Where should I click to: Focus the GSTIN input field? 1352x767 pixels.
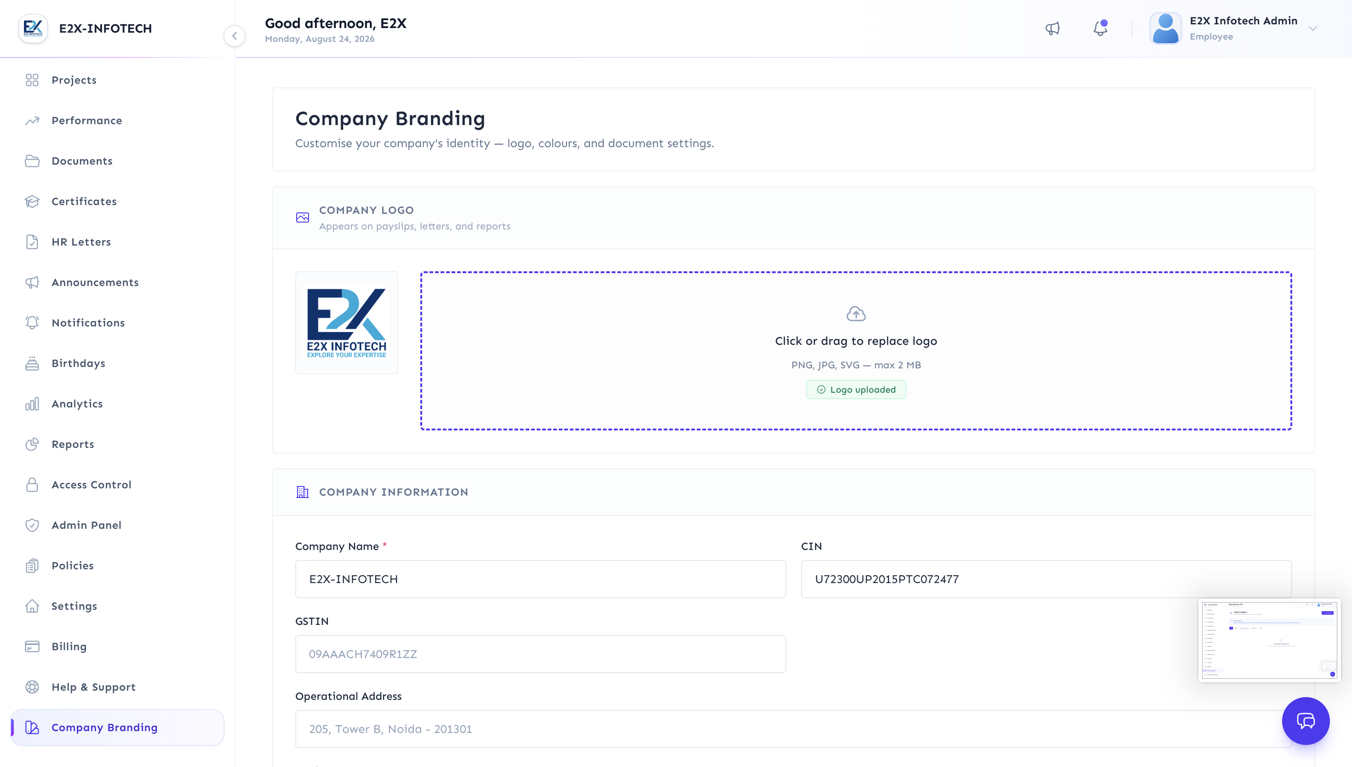[x=540, y=654]
